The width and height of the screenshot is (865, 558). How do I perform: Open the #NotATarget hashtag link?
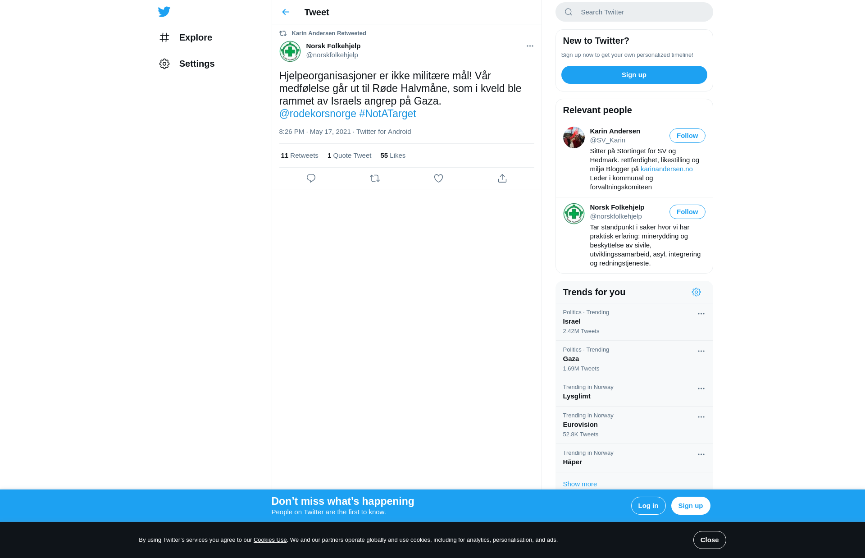(387, 114)
